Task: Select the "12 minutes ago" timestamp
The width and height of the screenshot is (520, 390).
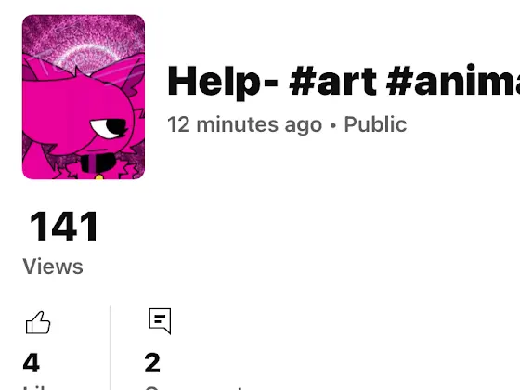Action: coord(245,124)
